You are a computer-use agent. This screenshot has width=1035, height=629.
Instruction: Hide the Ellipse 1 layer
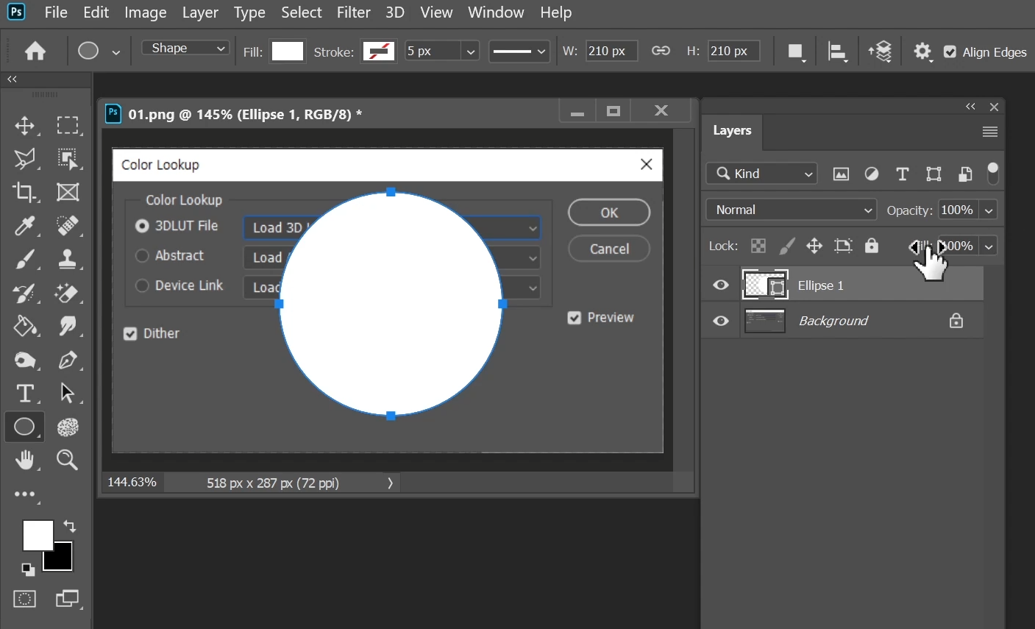(x=721, y=285)
